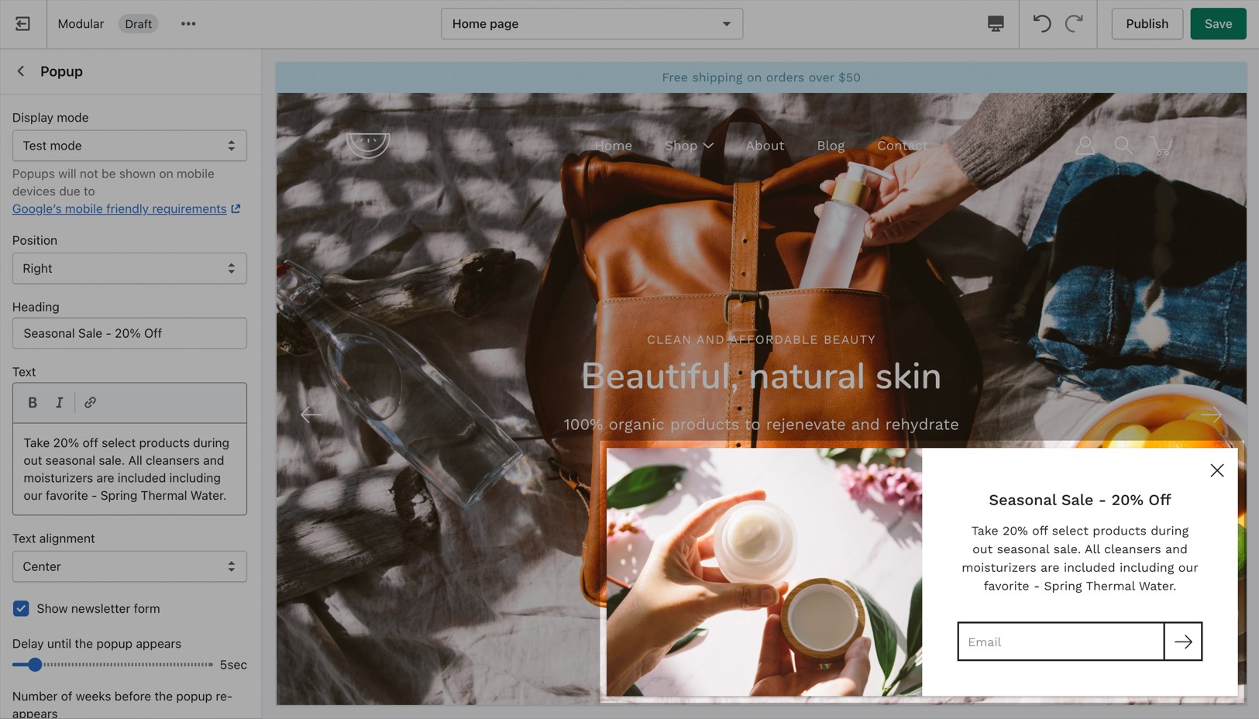Click the redo arrow icon
The image size is (1259, 719).
tap(1074, 24)
